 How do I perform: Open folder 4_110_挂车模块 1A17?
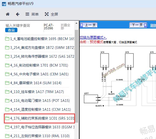coord(35,92)
